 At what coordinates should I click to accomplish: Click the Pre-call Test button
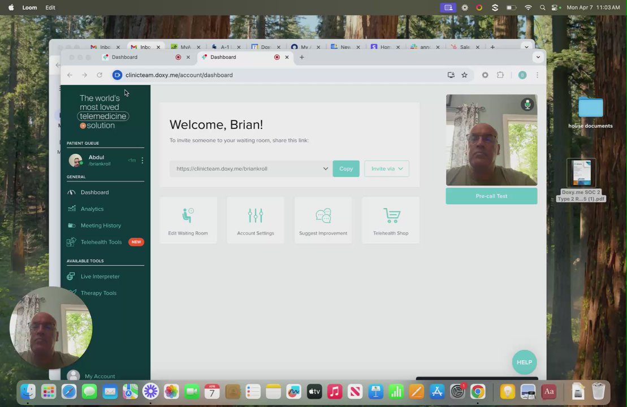(491, 196)
